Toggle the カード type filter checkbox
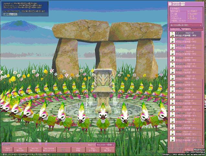 189,16
